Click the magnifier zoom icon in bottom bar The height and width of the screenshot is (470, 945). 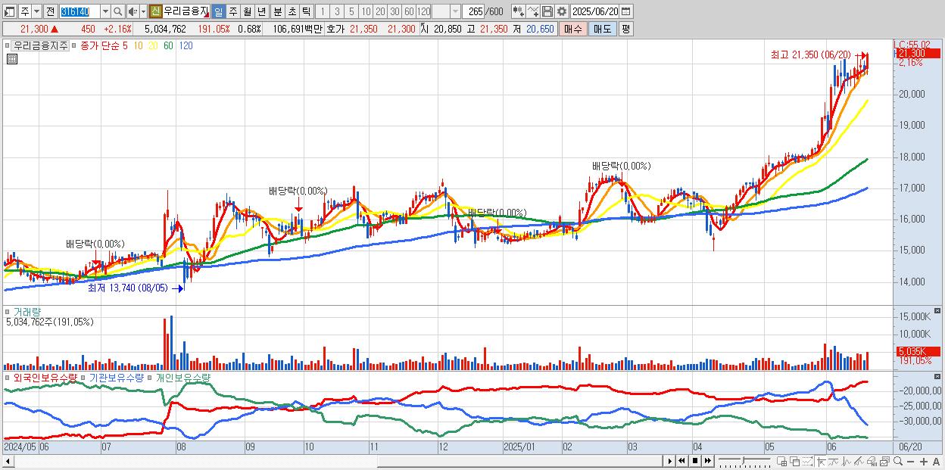pos(898,461)
